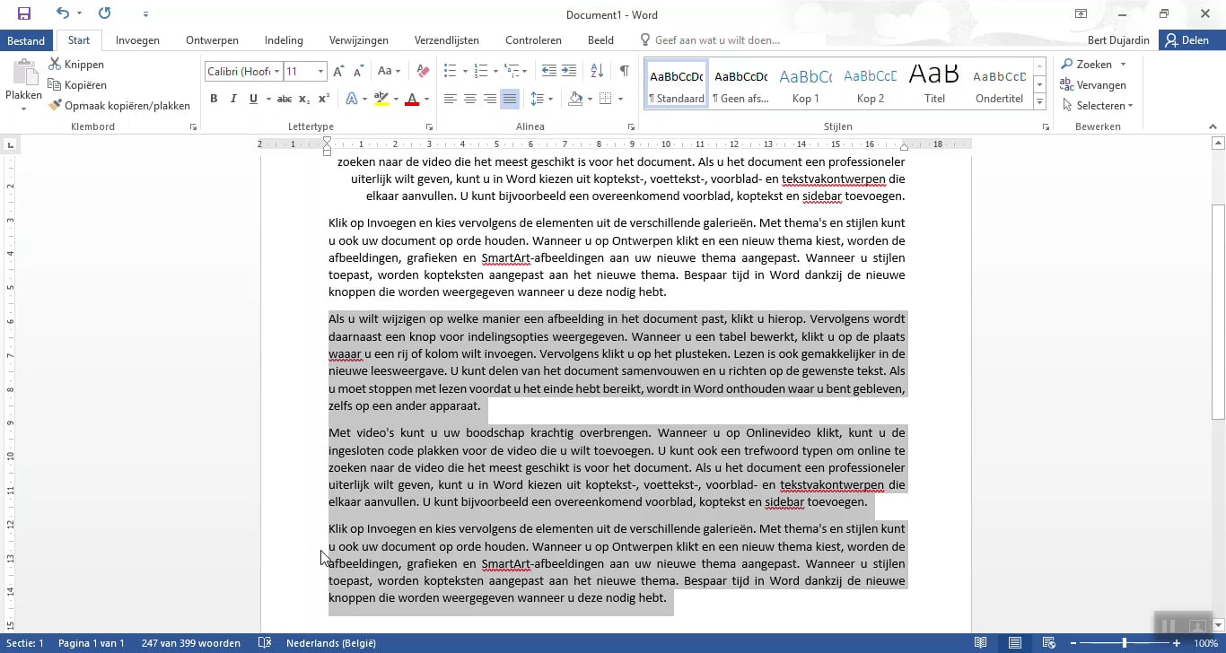Open the numbered list dropdown
Screen dimensions: 1226x653
[495, 71]
